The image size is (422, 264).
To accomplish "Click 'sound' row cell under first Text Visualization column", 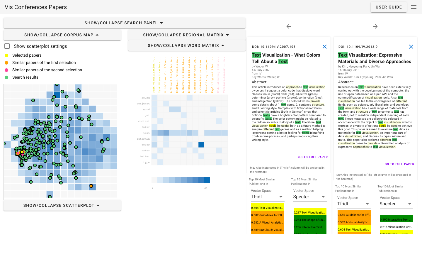I will [x=154, y=98].
